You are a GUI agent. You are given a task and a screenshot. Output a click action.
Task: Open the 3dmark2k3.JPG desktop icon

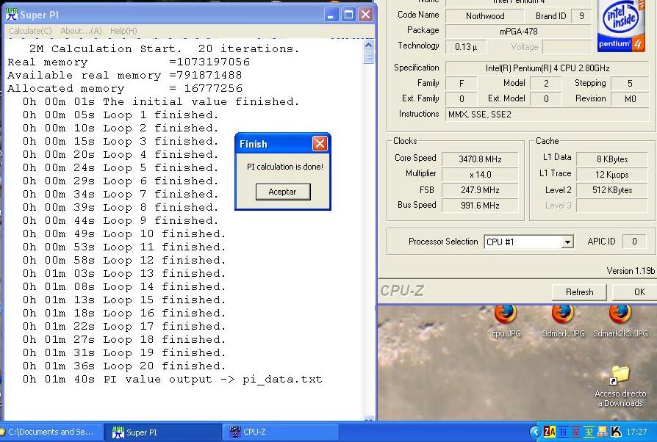(620, 316)
